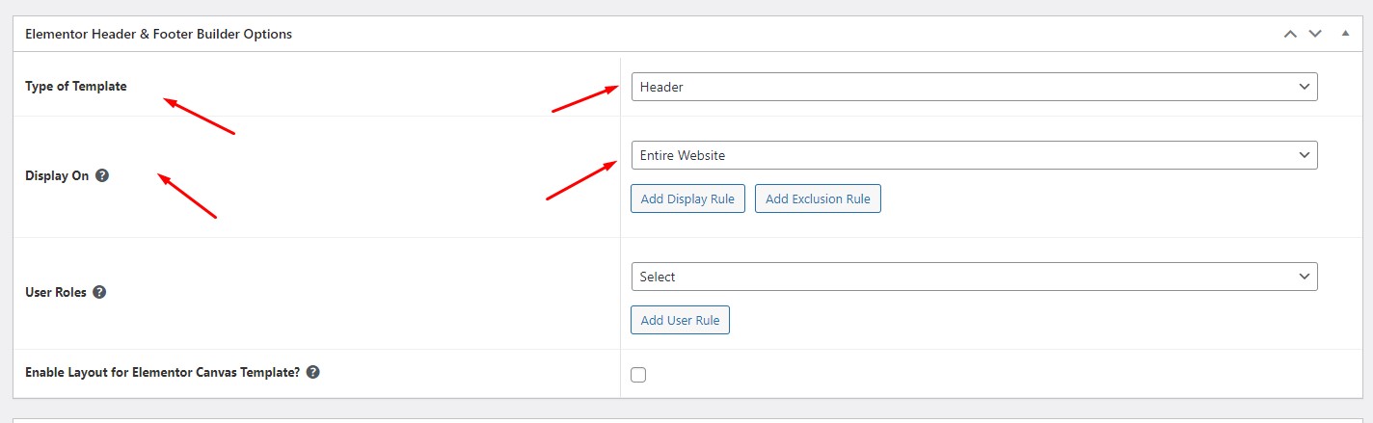Click the Enable Layout for Elementor Canvas Template label
The height and width of the screenshot is (423, 1373).
point(162,372)
